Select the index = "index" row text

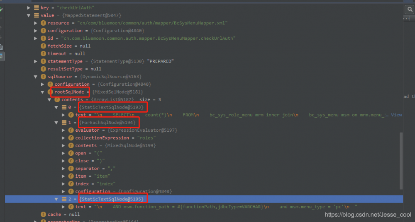pyautogui.click(x=95, y=183)
